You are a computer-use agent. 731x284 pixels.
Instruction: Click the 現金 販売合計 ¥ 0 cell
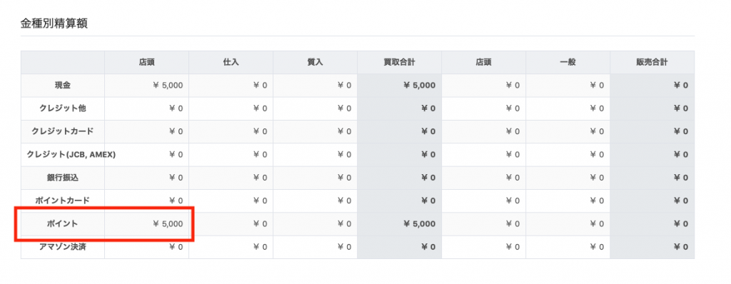(x=652, y=86)
